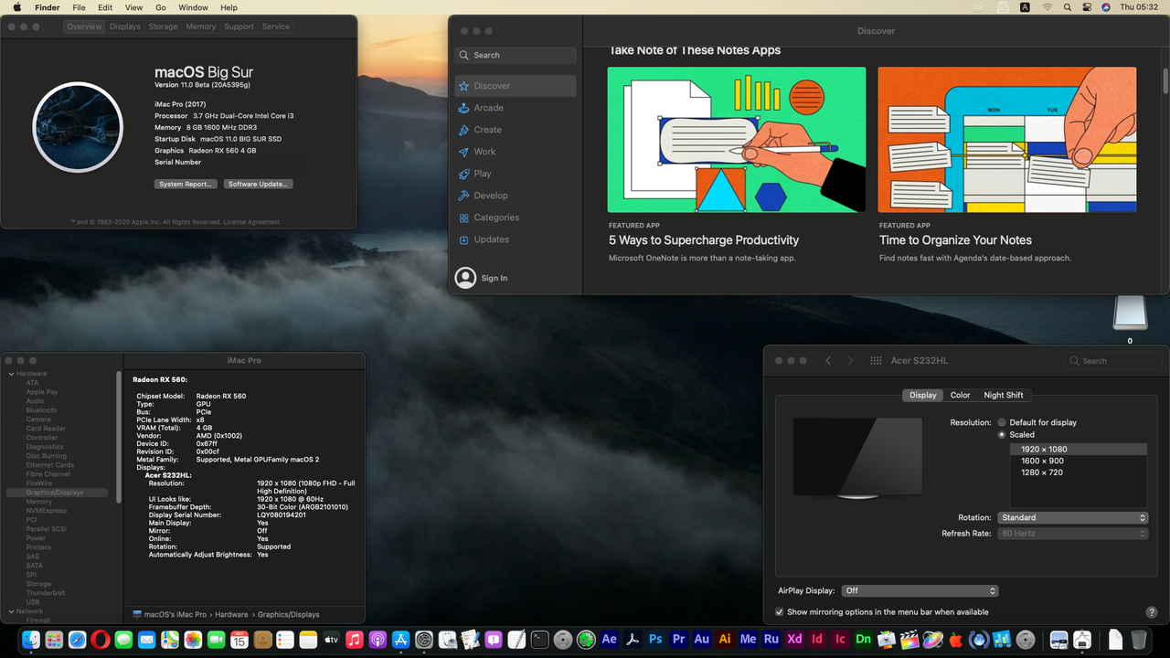1170x658 pixels.
Task: Click Search field in display preferences
Action: click(1113, 361)
